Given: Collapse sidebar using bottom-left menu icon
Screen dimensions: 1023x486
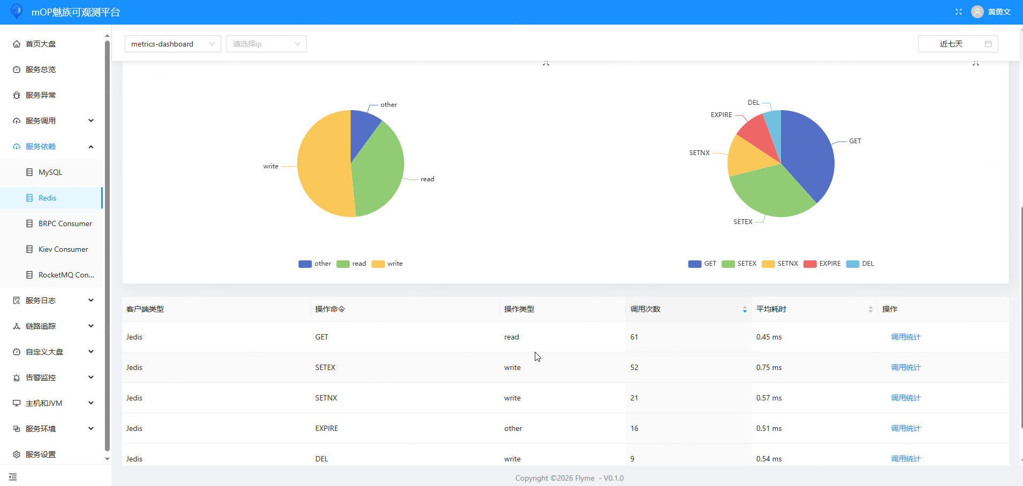Looking at the screenshot, I should point(13,476).
